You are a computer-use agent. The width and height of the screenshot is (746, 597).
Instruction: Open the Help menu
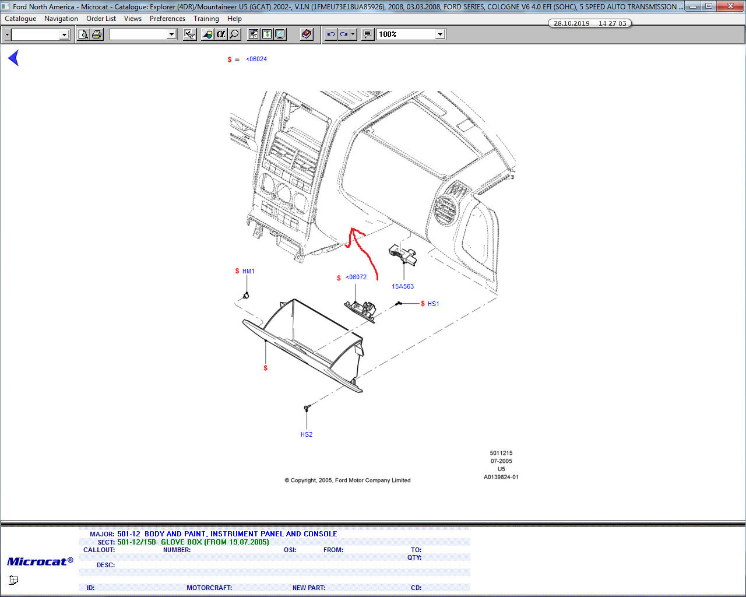click(x=234, y=19)
